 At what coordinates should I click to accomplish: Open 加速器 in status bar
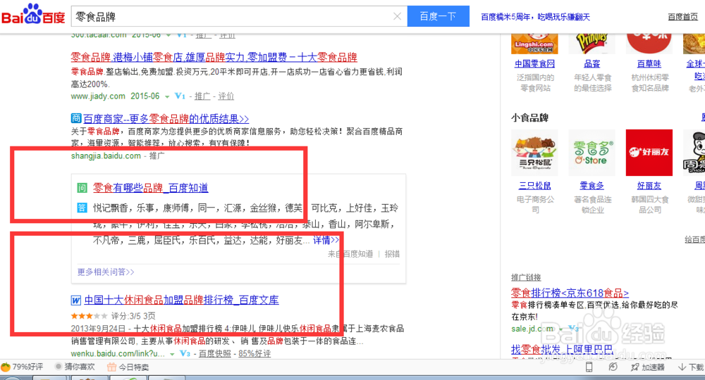pos(647,367)
